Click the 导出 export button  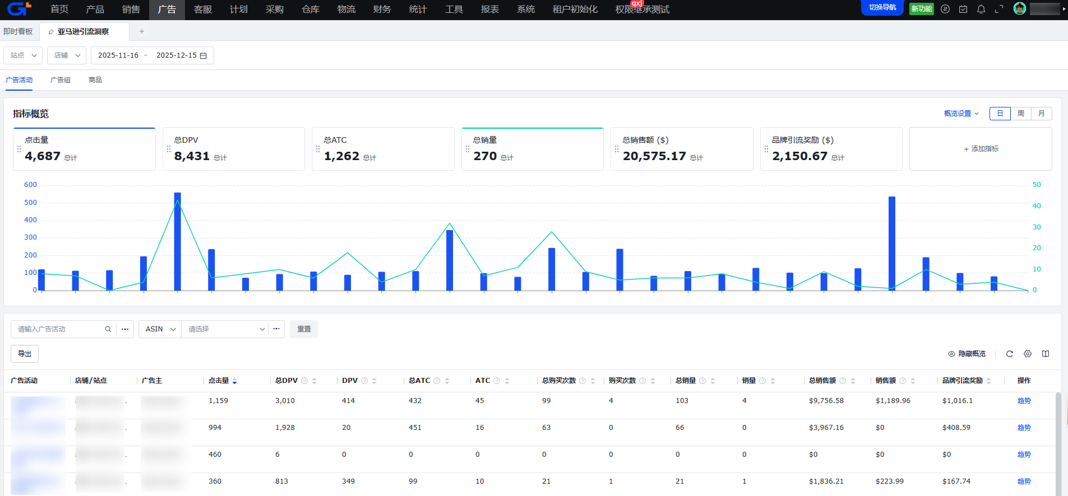coord(25,354)
